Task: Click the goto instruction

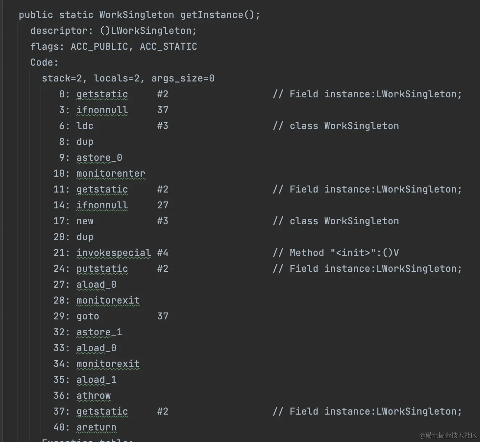Action: (x=88, y=316)
